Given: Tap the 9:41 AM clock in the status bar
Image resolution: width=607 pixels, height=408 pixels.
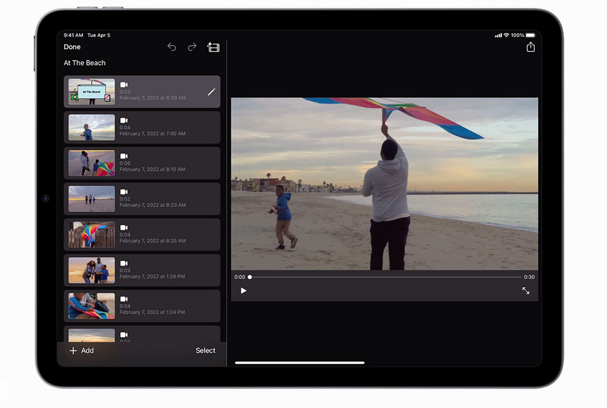Looking at the screenshot, I should (73, 35).
